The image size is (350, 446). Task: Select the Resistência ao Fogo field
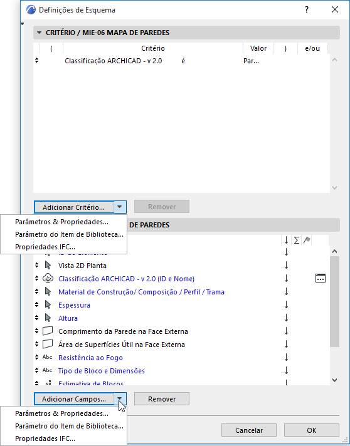click(x=90, y=358)
